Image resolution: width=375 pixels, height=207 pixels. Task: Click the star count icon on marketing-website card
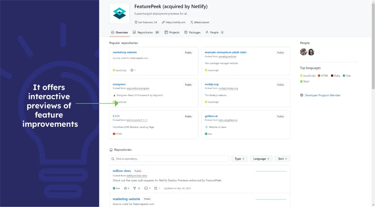pyautogui.click(x=132, y=70)
